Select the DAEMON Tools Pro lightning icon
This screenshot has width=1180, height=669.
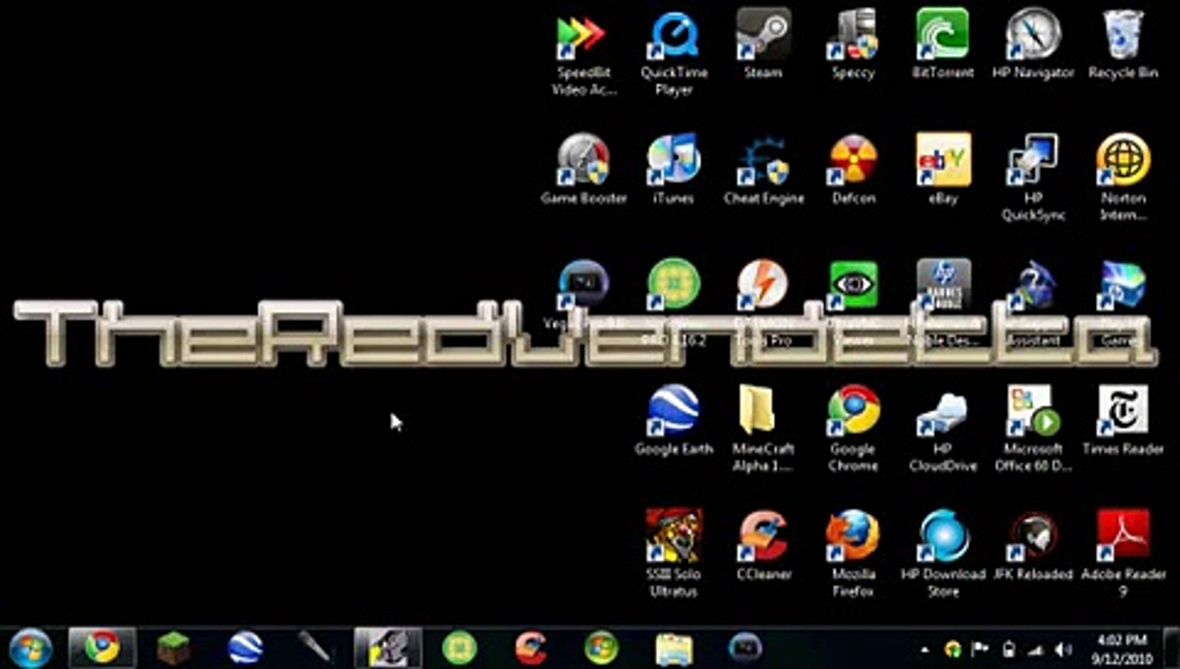pyautogui.click(x=763, y=285)
